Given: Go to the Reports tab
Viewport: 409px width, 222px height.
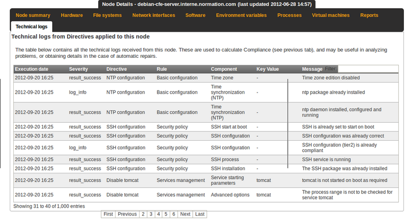Looking at the screenshot, I should pos(369,15).
